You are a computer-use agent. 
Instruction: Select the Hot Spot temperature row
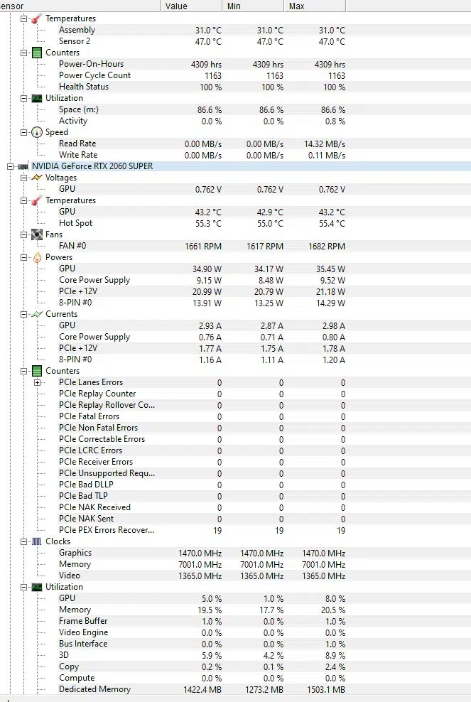pyautogui.click(x=236, y=223)
